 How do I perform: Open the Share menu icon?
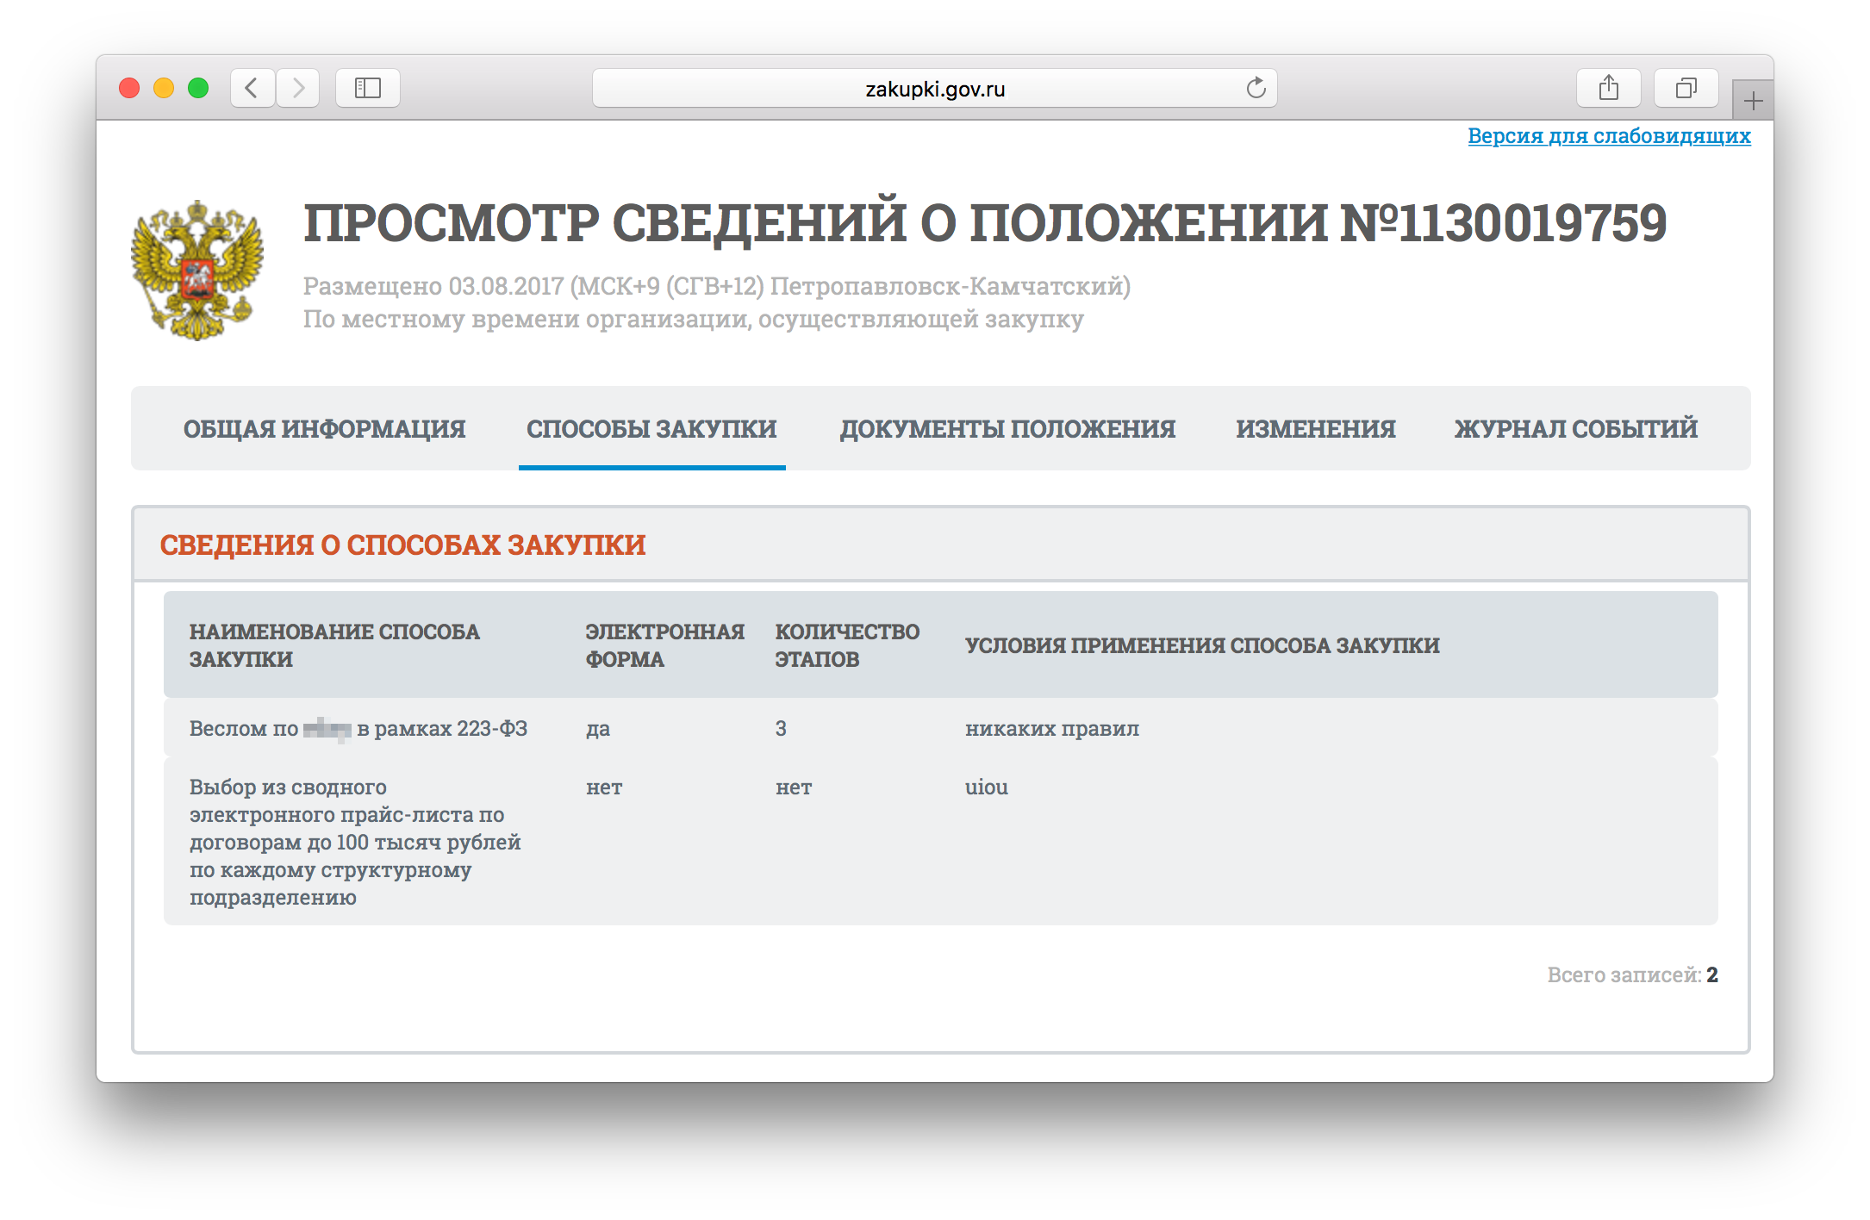coord(1608,88)
